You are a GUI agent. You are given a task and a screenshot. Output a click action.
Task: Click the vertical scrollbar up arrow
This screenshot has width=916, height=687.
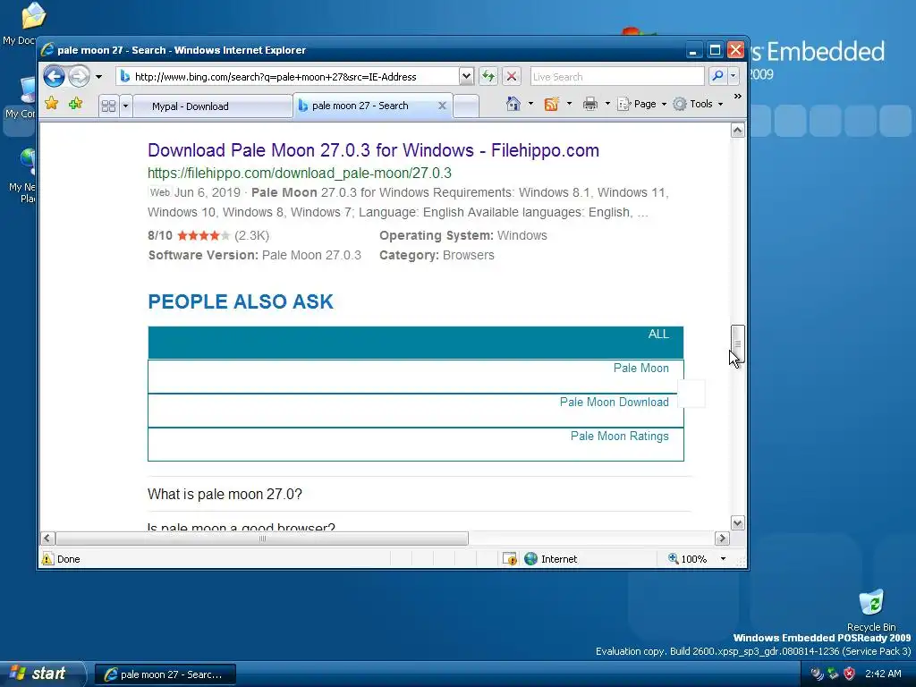[x=738, y=130]
